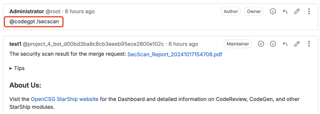Resolve the test1 bot thread
Viewport: 320px width, 114px height.
[x=261, y=44]
